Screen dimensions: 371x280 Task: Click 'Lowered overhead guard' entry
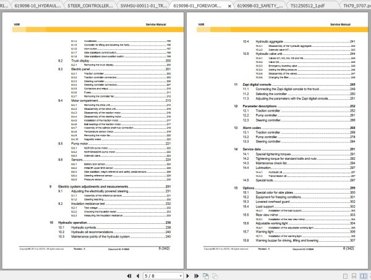pyautogui.click(x=273, y=202)
